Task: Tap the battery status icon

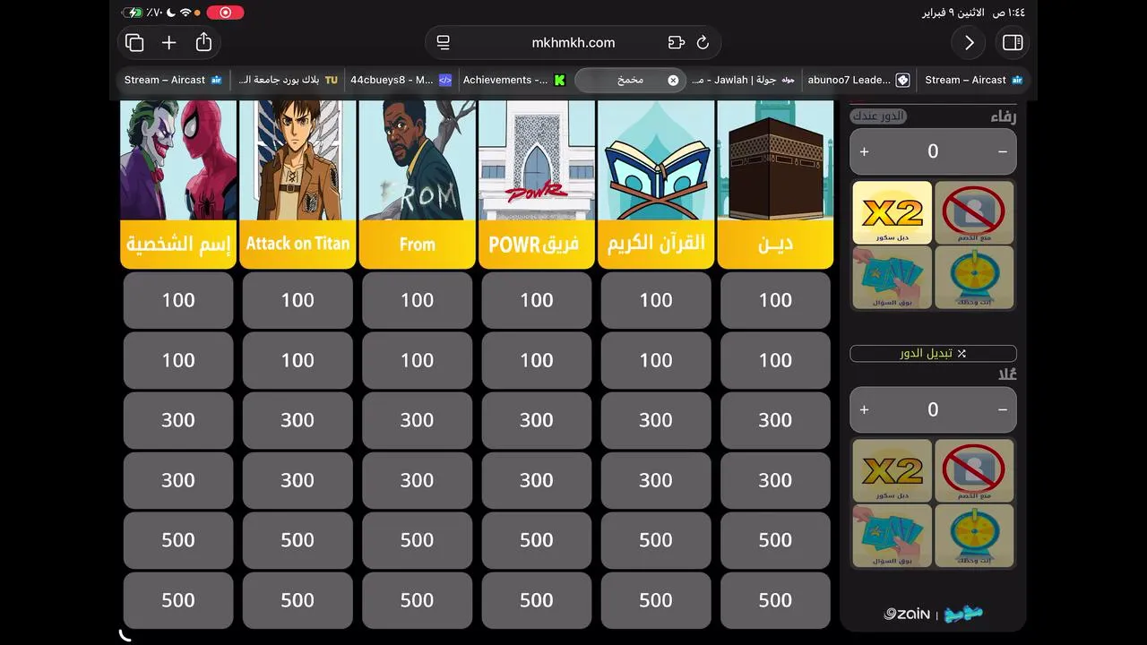Action: [134, 13]
